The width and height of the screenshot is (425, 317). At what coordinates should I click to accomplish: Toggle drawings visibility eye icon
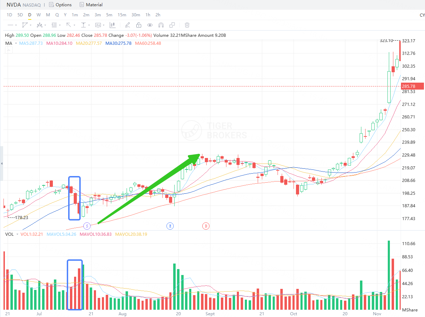[x=150, y=25]
